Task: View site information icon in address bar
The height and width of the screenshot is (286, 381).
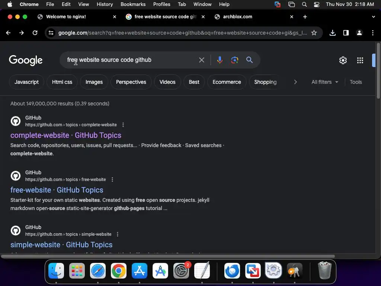Action: (x=51, y=33)
